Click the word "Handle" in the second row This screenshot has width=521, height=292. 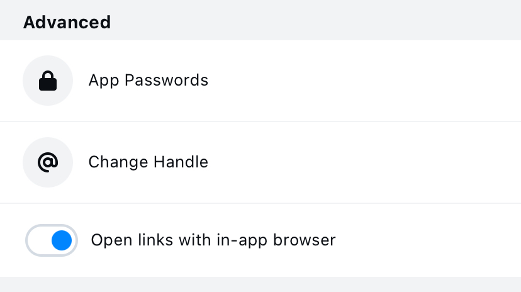point(181,162)
